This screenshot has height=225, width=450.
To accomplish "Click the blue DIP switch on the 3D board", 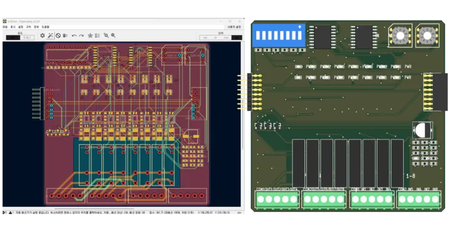I will pyautogui.click(x=278, y=36).
